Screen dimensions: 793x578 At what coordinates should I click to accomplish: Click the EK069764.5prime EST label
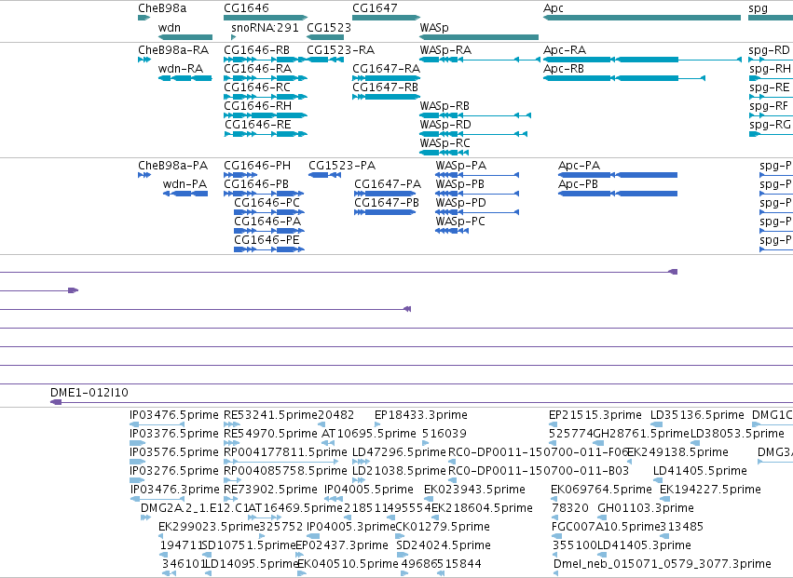(601, 490)
